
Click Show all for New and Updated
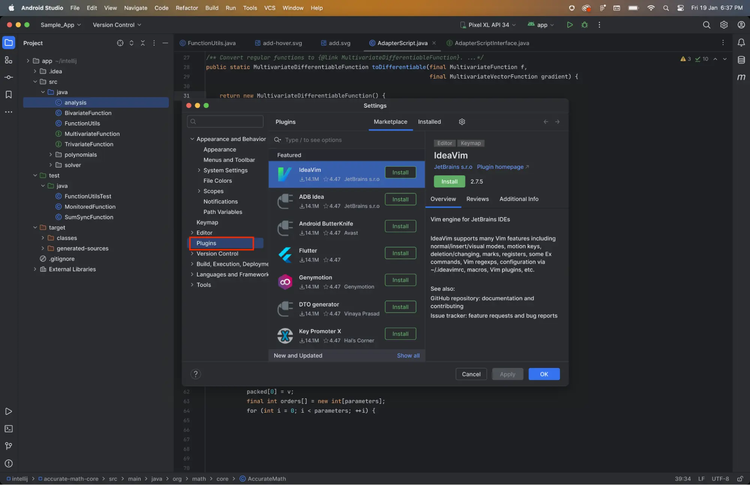click(408, 355)
